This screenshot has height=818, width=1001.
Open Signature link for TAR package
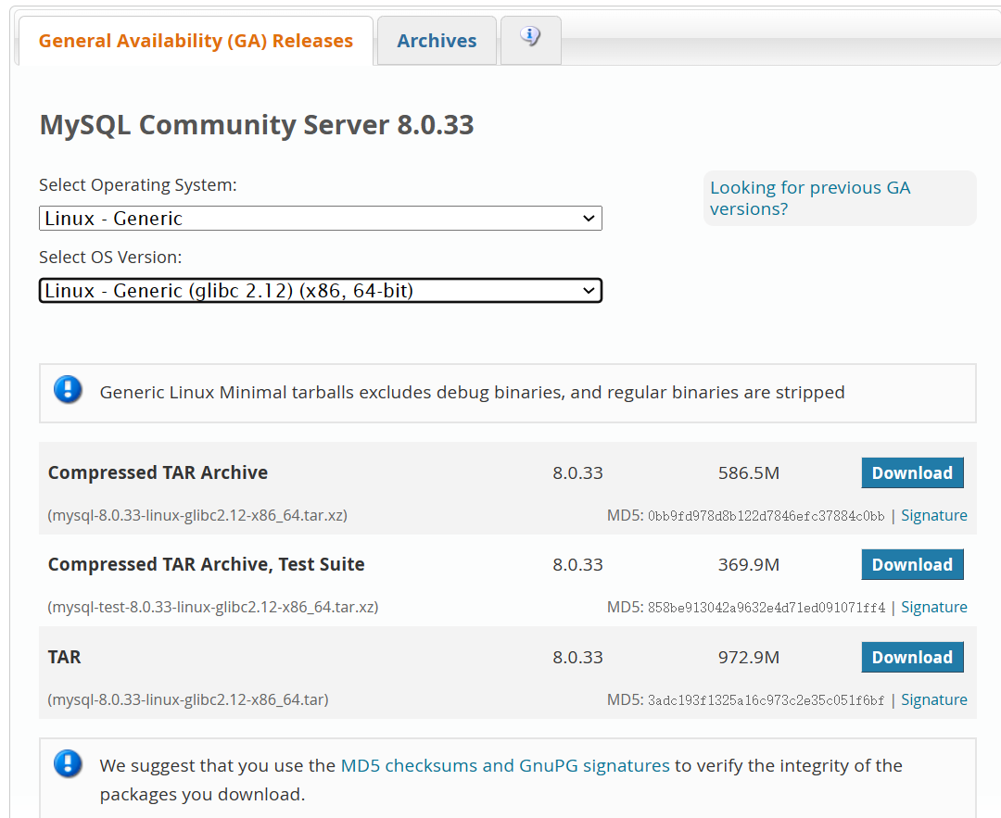[x=933, y=699]
